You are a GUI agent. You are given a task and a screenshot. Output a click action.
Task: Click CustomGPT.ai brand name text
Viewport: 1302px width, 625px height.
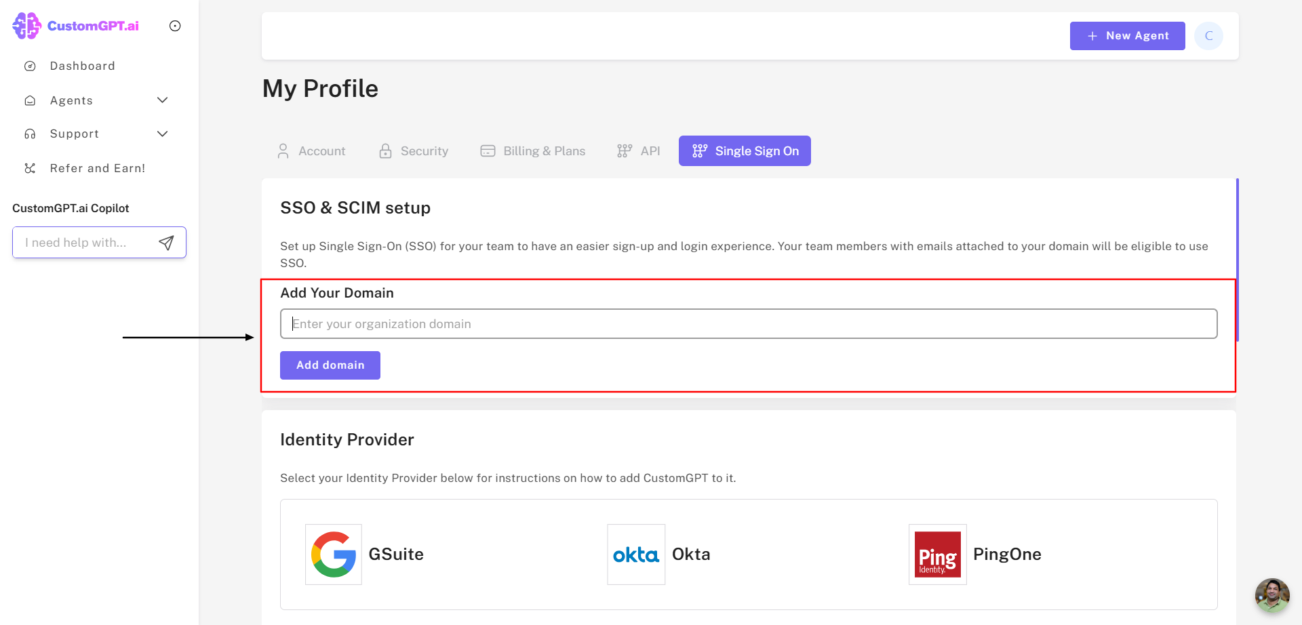(x=93, y=26)
